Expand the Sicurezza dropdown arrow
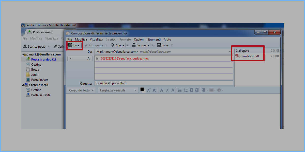 click(152, 45)
